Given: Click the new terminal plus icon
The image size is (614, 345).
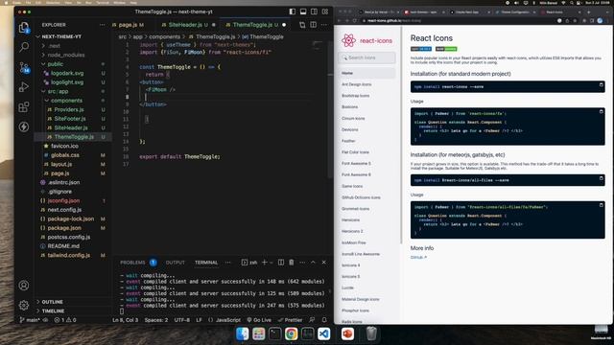Looking at the screenshot, I should [x=265, y=263].
